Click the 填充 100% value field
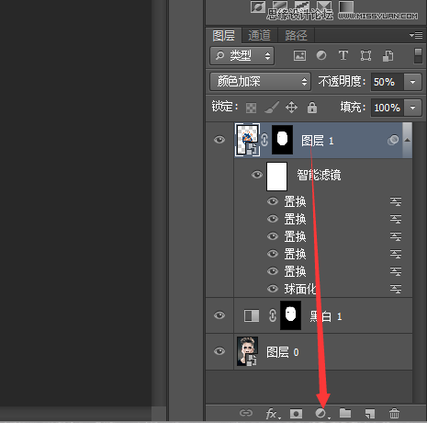 point(388,108)
